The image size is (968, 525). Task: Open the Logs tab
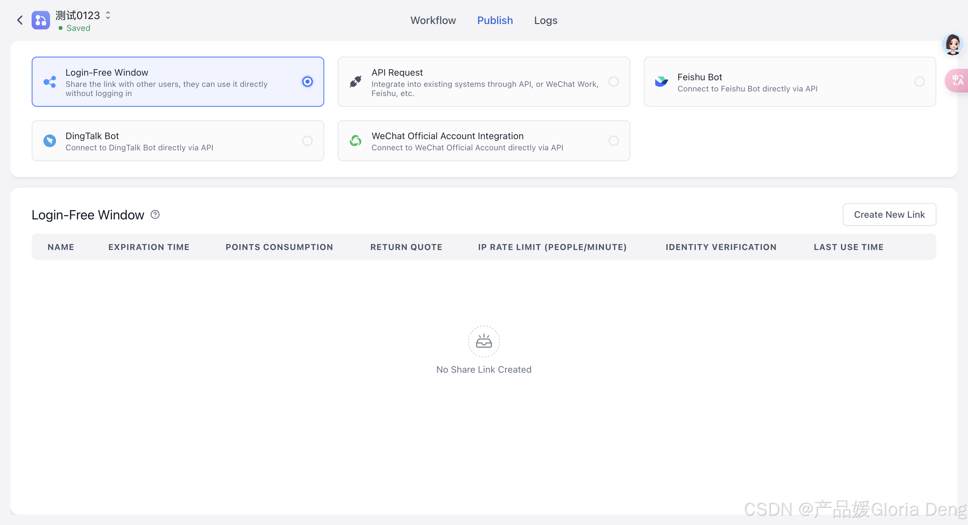point(546,20)
